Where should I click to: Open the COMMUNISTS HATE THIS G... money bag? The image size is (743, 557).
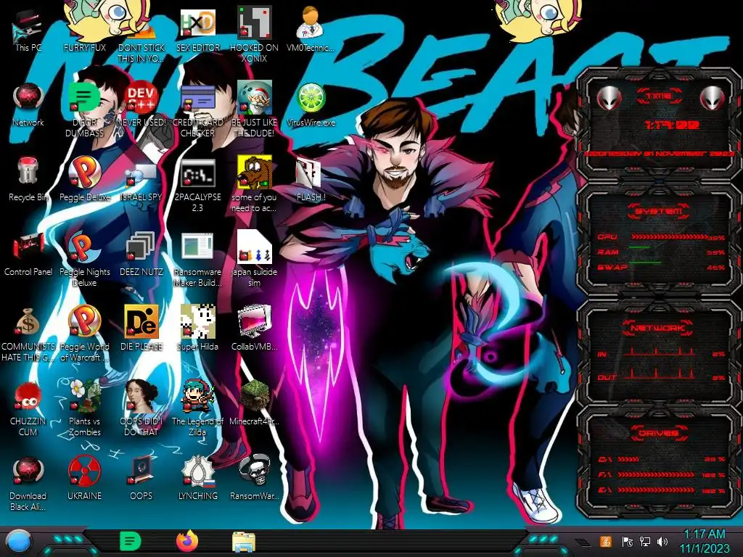tap(28, 334)
